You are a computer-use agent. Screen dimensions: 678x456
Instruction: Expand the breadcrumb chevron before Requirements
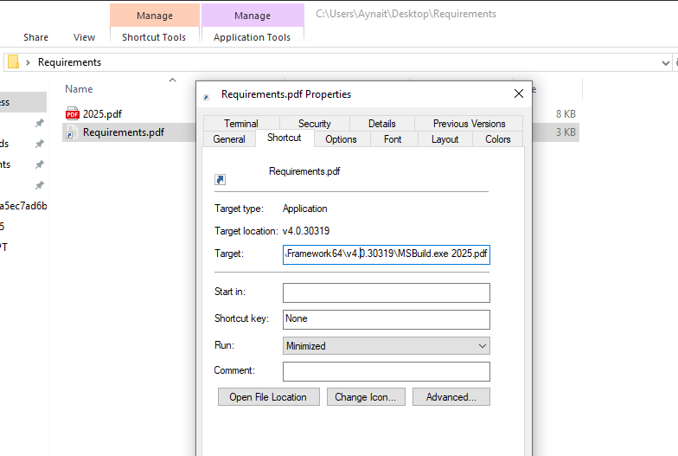pyautogui.click(x=29, y=62)
